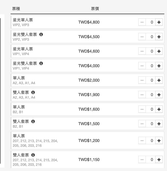Open info icon for TWD$1,900 雙人套票
The image size is (167, 171).
click(33, 92)
